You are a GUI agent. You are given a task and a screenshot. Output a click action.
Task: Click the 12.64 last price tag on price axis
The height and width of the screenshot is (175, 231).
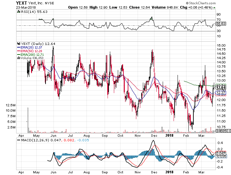click(220, 87)
